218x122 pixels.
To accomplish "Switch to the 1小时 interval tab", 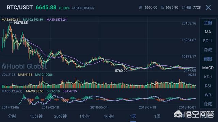I will [84, 116].
